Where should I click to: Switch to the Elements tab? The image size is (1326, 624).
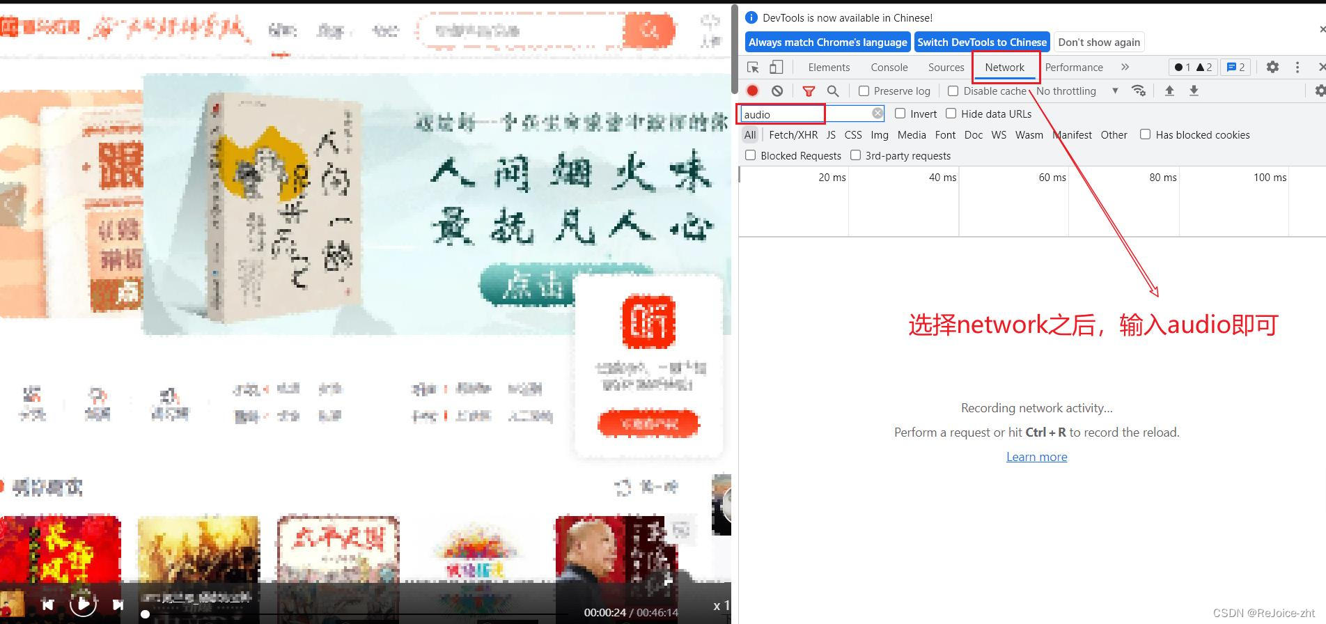[x=829, y=67]
